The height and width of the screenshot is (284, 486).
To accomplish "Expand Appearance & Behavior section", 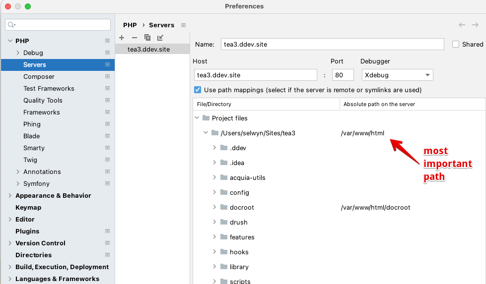I will pos(10,195).
